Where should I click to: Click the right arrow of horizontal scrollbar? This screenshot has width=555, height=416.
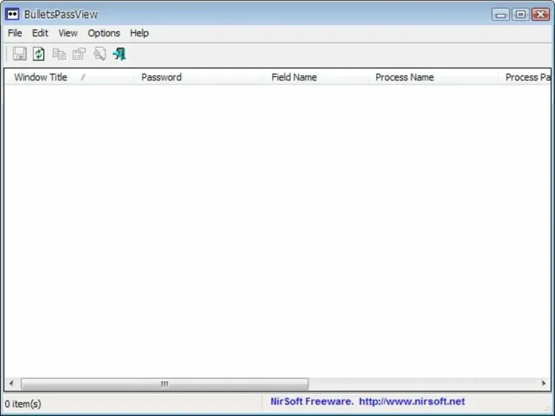[x=544, y=383]
